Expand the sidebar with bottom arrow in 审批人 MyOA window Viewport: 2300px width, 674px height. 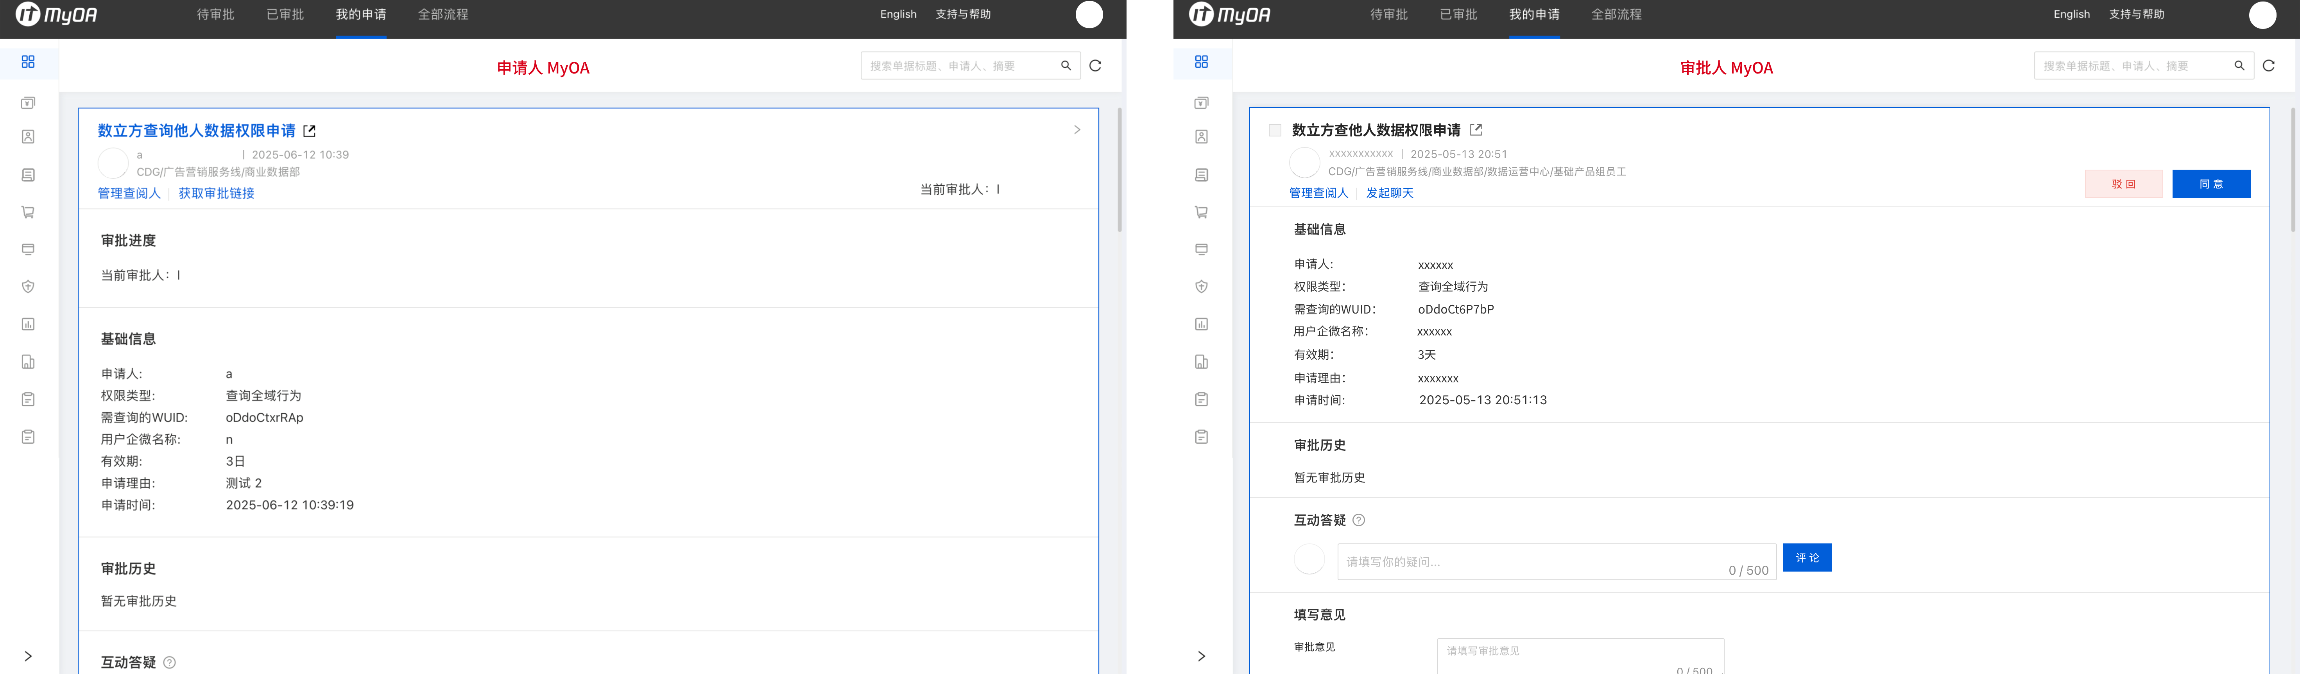coord(1201,656)
